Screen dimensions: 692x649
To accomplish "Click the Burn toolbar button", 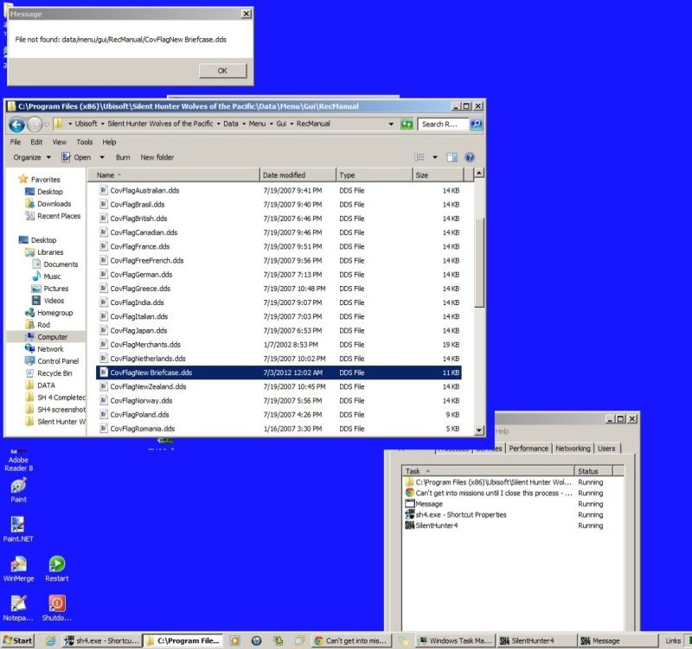I will coord(123,157).
